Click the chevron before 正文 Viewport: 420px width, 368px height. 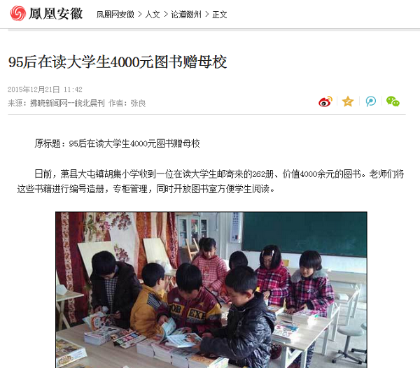coord(206,15)
